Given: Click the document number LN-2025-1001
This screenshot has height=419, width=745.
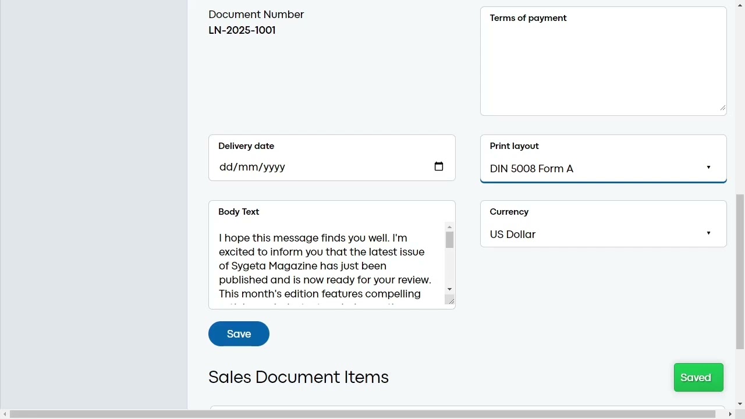Looking at the screenshot, I should pos(242,30).
